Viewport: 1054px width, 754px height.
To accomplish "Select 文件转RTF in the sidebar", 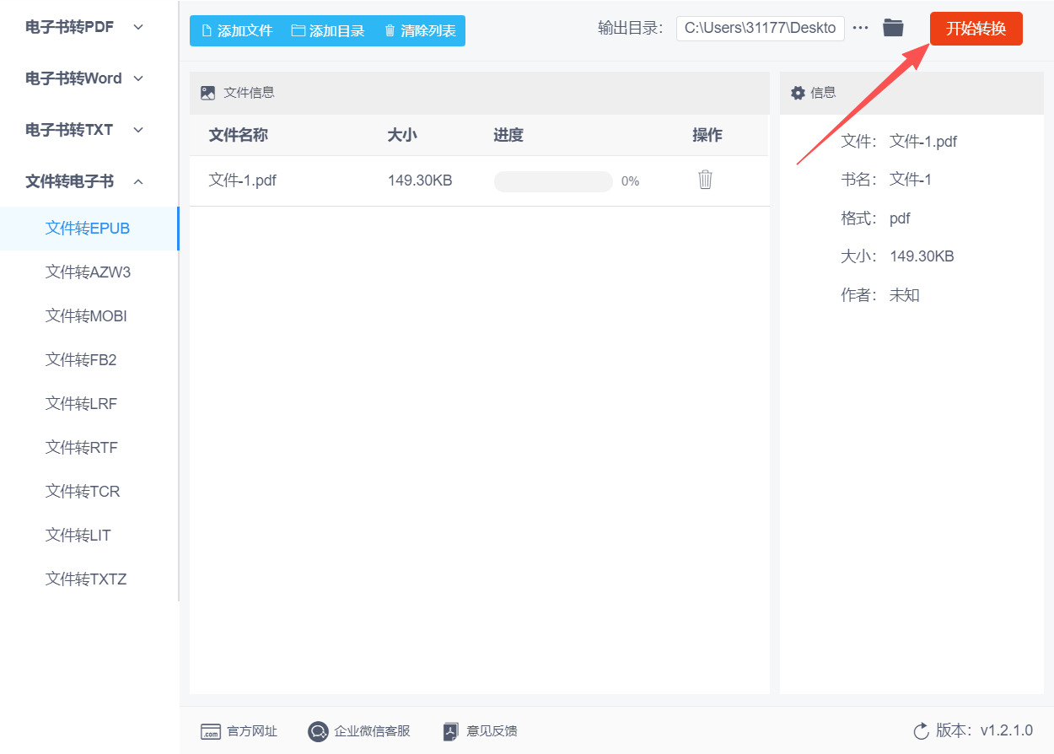I will coord(88,448).
